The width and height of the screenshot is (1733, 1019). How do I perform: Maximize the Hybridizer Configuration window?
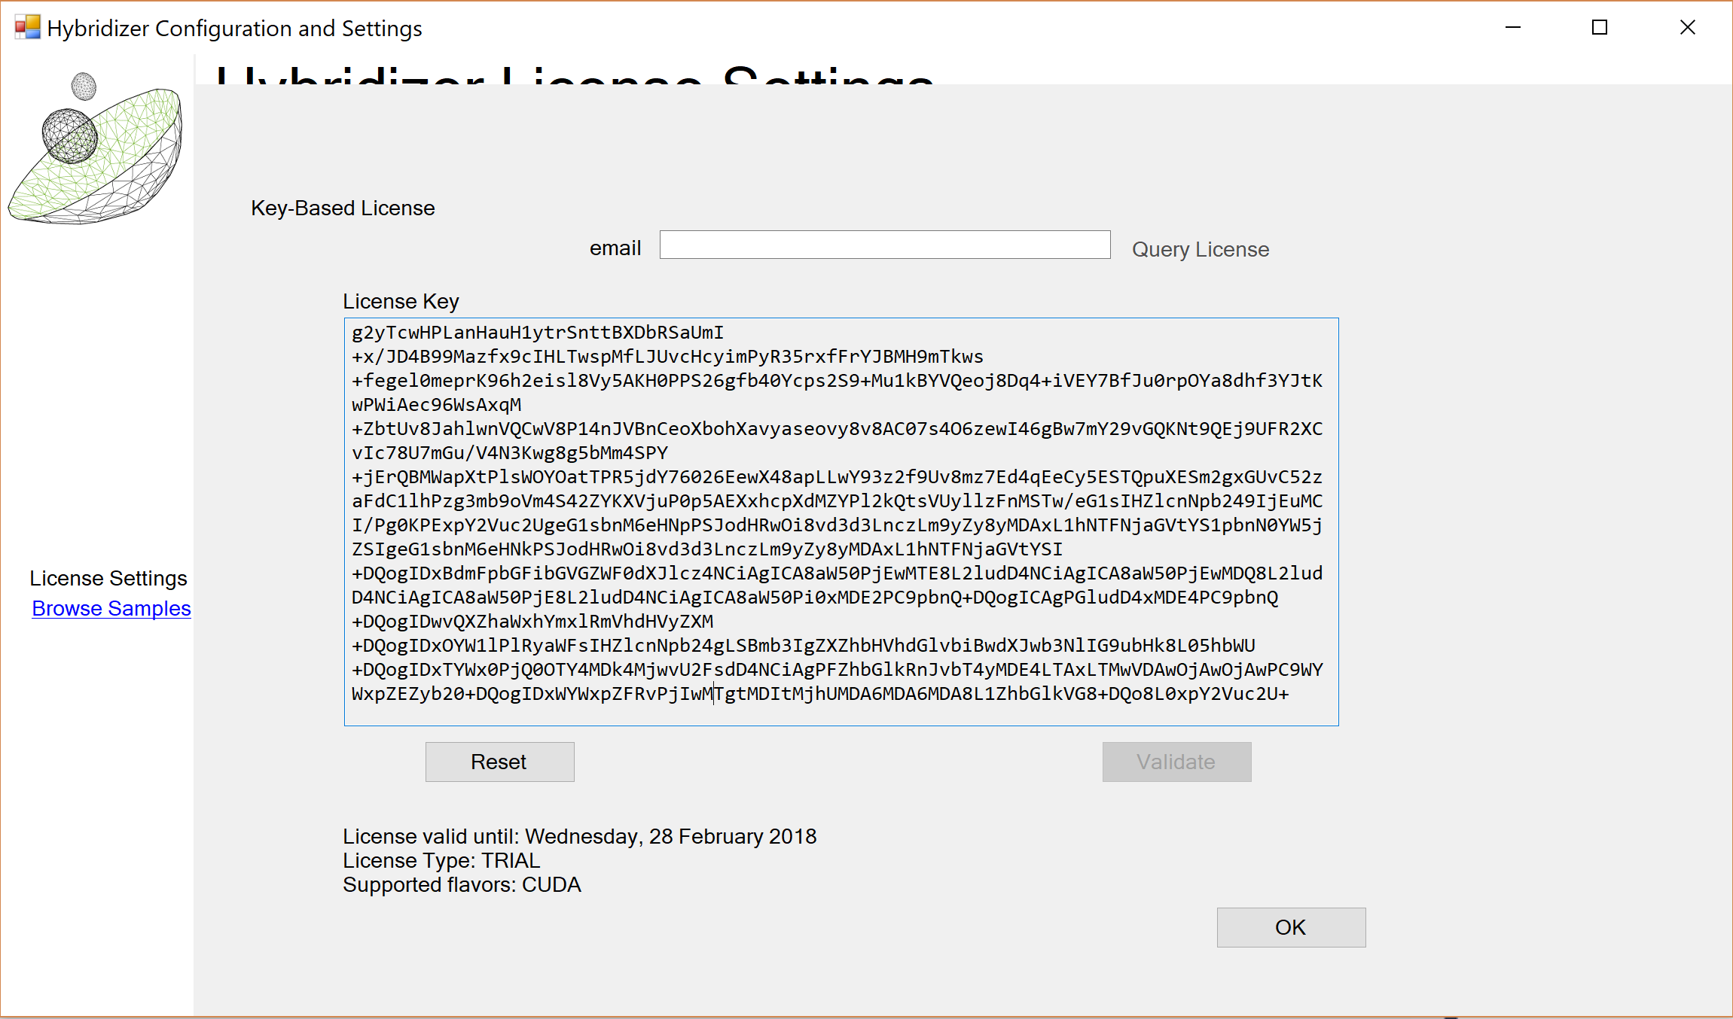click(x=1600, y=27)
